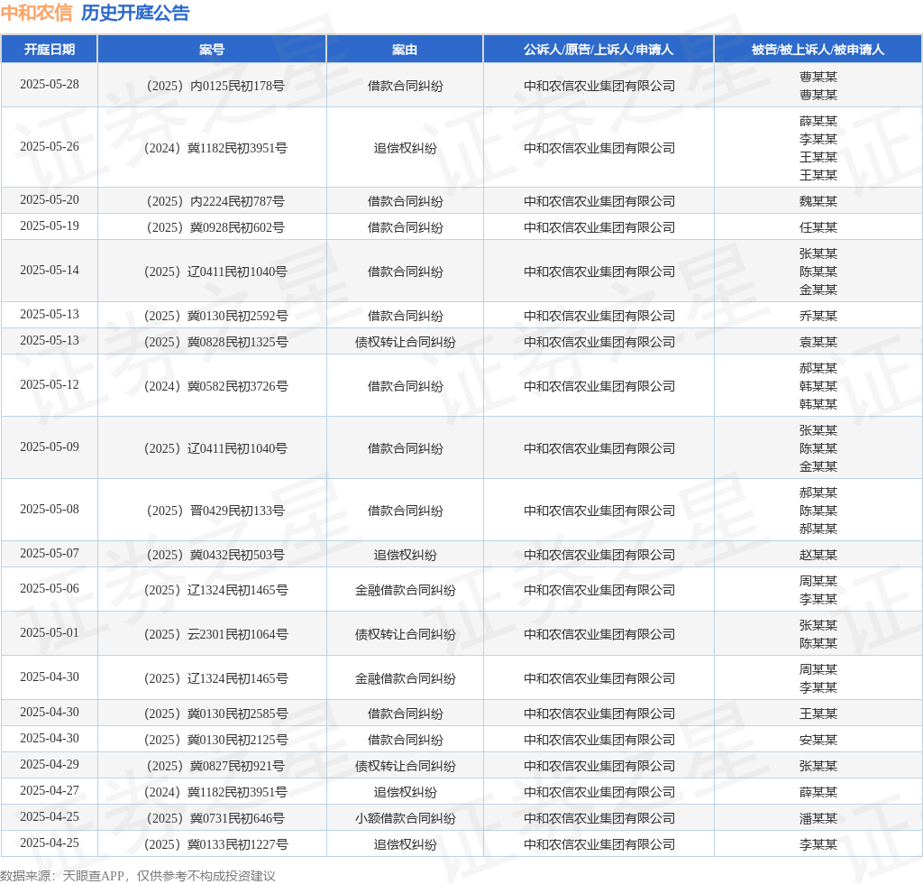Select the 公诉人/原告/上诉人/申请人 column header

pos(599,50)
